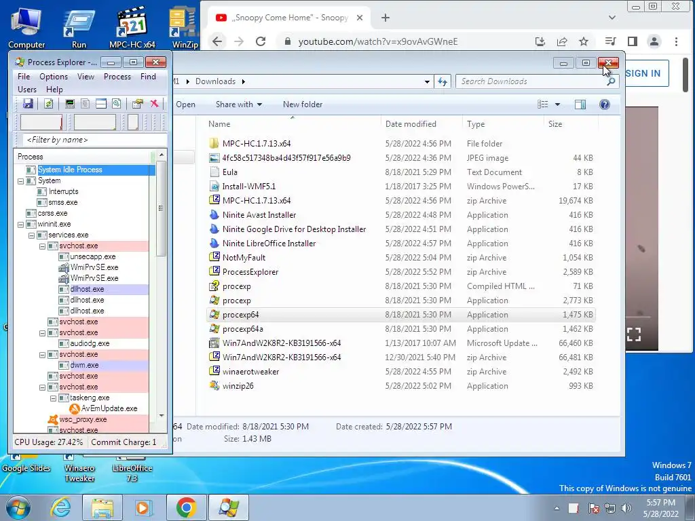Select the AvEmUpdate.exe process

pos(109,408)
